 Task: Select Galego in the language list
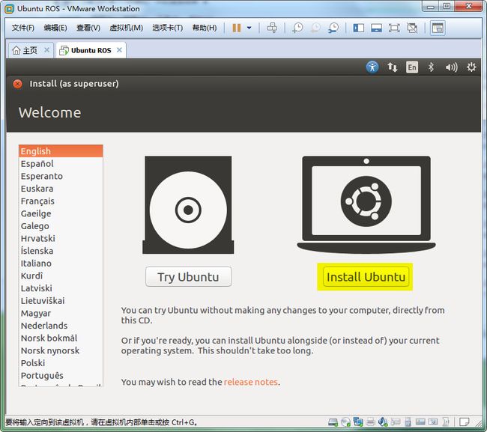point(61,226)
